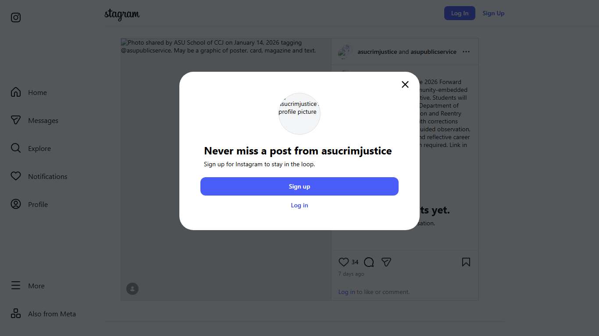The height and width of the screenshot is (336, 599).
Task: Open the comment bubble icon
Action: (x=369, y=262)
